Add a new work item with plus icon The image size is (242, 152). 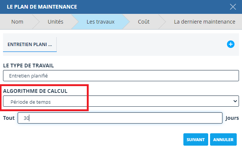[x=231, y=44]
